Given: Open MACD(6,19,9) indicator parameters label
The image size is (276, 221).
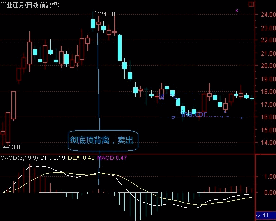Looking at the screenshot, I should 19,158.
